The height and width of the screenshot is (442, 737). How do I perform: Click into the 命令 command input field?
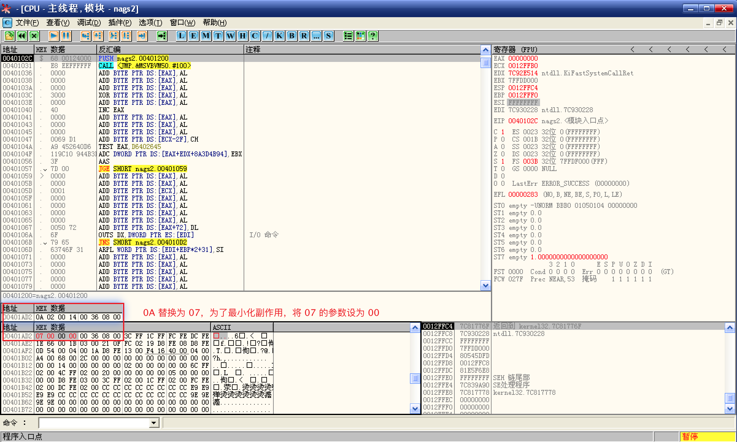94,423
